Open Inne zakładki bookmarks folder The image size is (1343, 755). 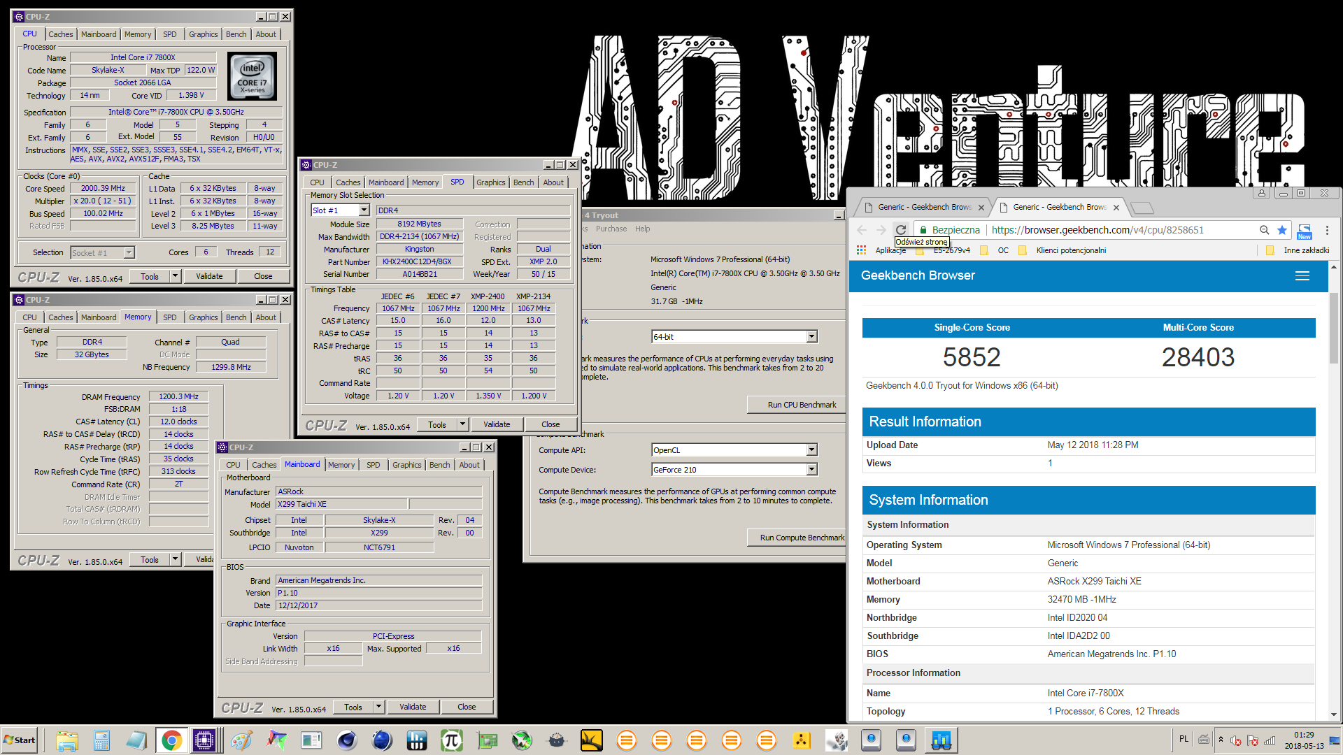tap(1298, 250)
